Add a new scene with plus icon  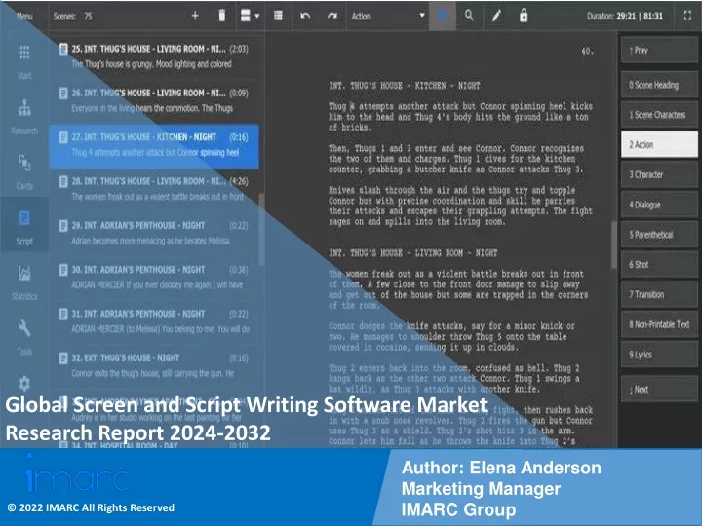(x=195, y=16)
